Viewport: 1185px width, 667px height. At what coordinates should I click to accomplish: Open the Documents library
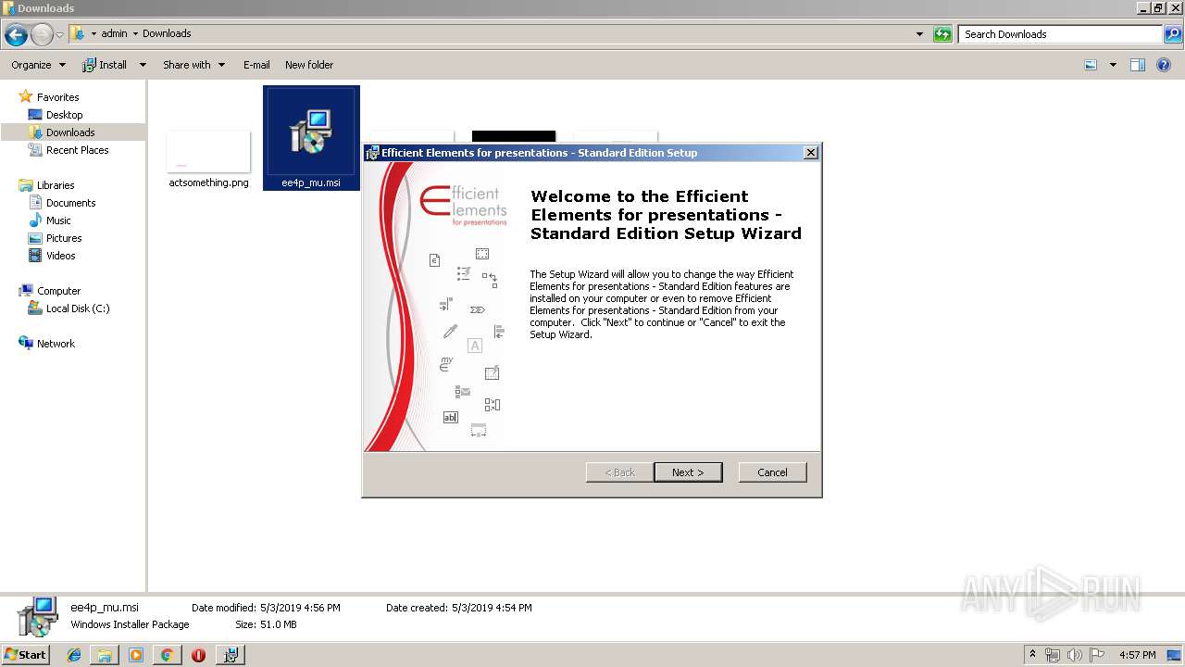tap(70, 203)
